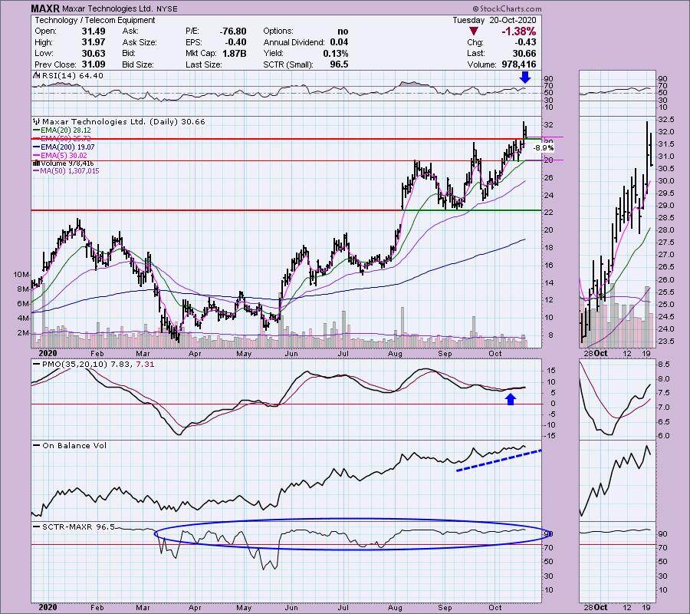This screenshot has height=614, width=690.
Task: Select the MAXR ticker symbol in the title
Action: (45, 8)
